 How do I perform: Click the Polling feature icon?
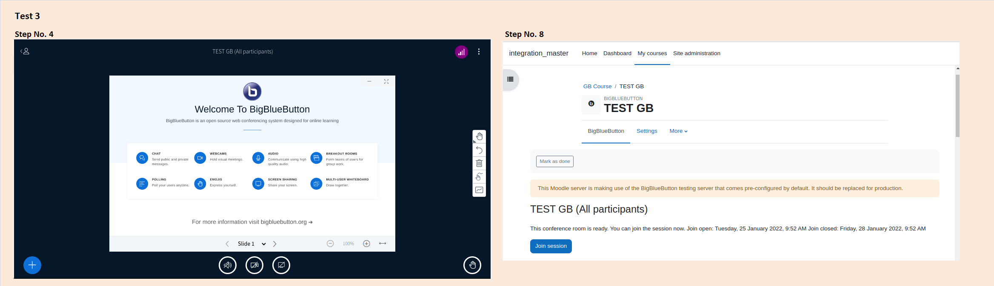(142, 184)
